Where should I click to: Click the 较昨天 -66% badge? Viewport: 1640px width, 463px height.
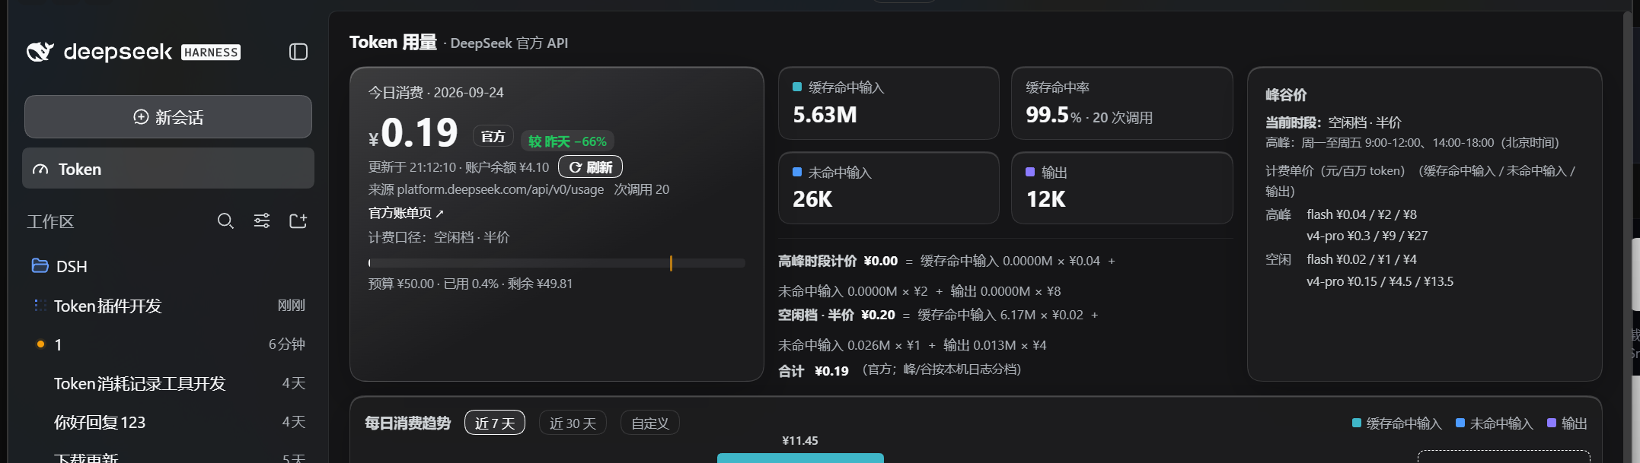tap(567, 141)
